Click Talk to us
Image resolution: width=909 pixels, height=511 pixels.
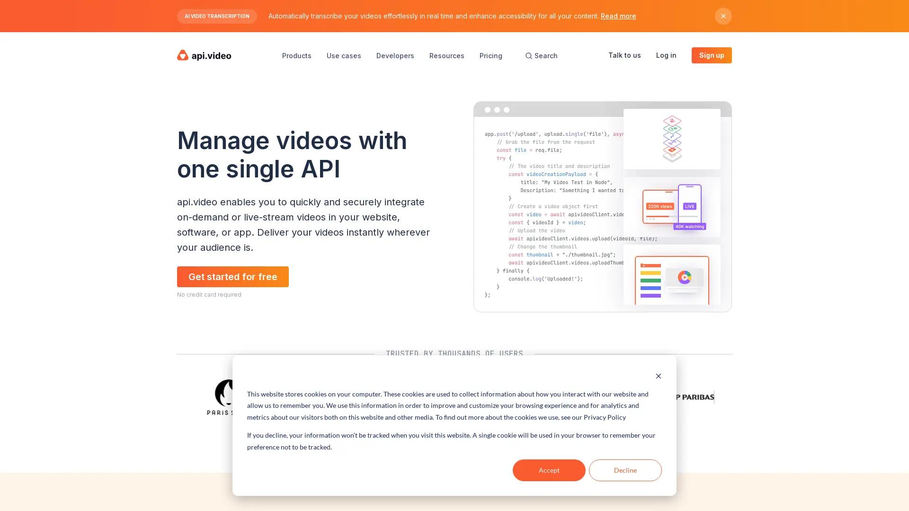(624, 55)
